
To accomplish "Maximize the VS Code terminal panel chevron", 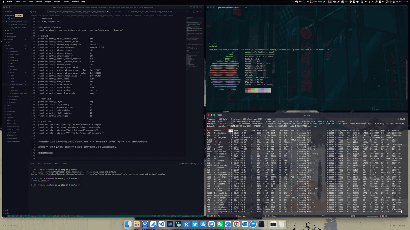I will (x=199, y=163).
